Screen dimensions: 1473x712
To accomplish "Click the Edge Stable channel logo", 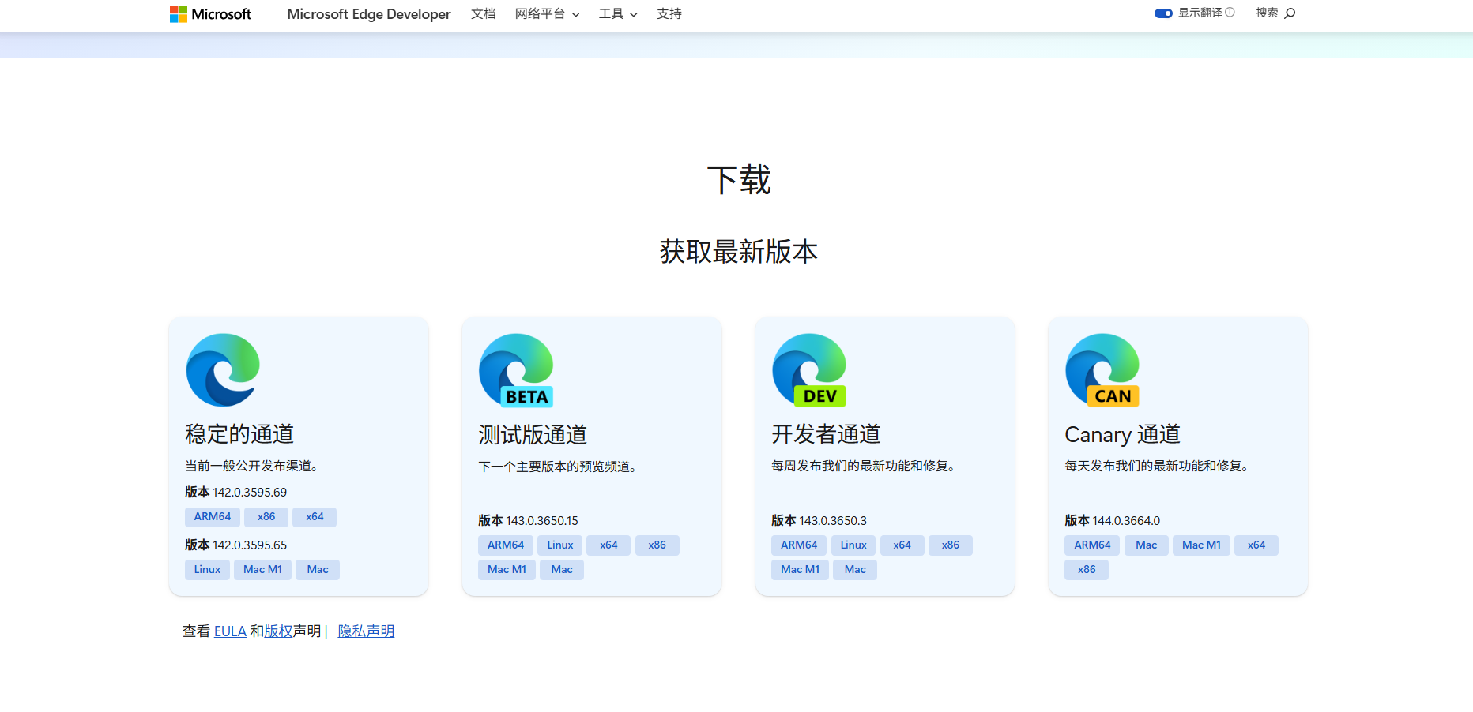I will (x=223, y=369).
